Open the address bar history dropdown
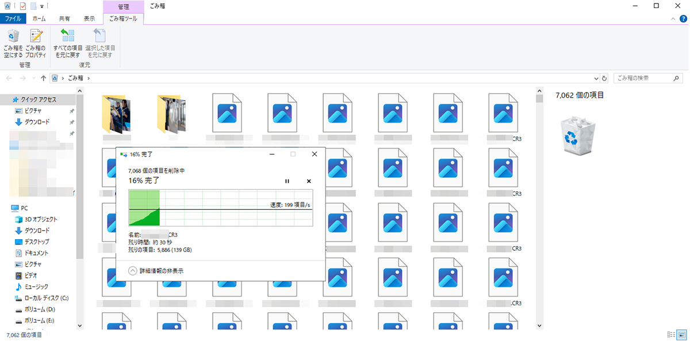690x345 pixels. click(x=595, y=78)
